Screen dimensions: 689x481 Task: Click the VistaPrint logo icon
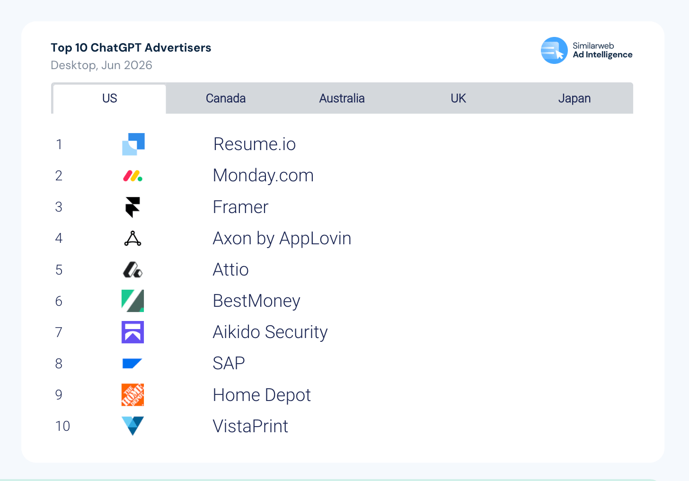[x=133, y=426]
